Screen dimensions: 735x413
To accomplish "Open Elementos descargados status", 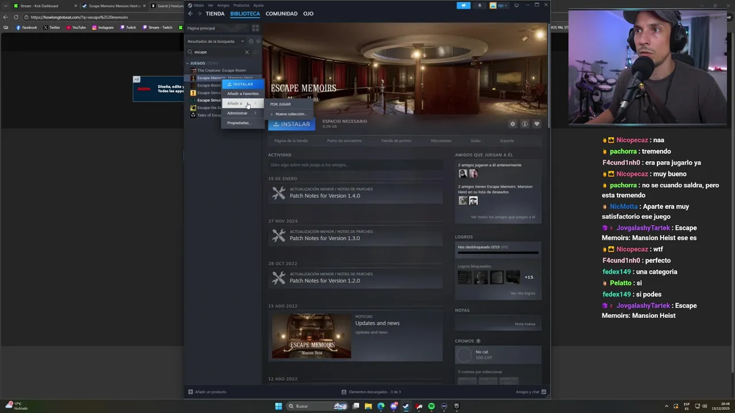I will 371,392.
